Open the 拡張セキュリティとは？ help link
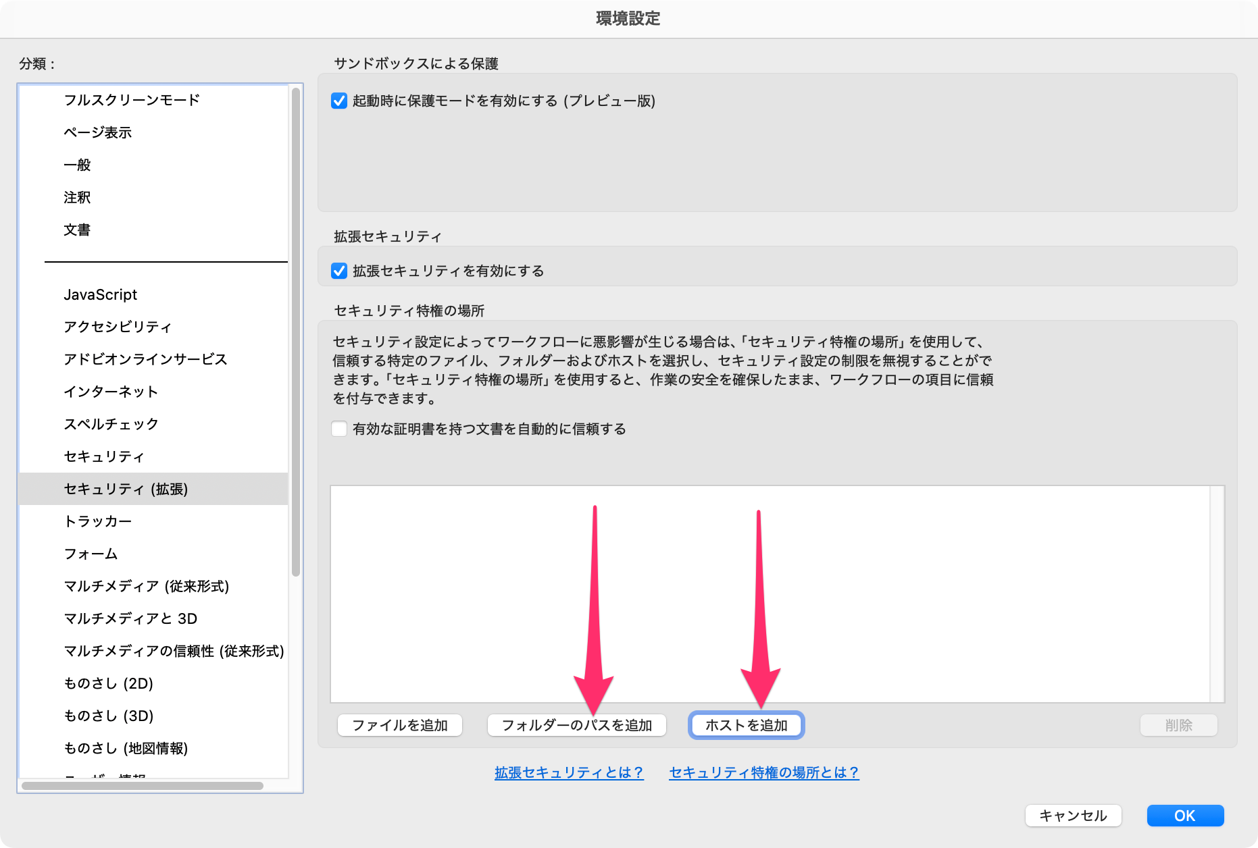Screen dimensions: 1258x848 click(x=568, y=772)
